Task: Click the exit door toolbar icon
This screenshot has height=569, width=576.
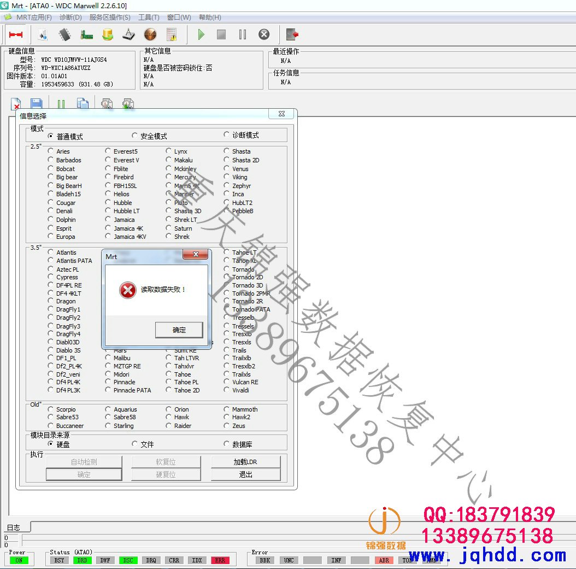Action: (x=292, y=34)
